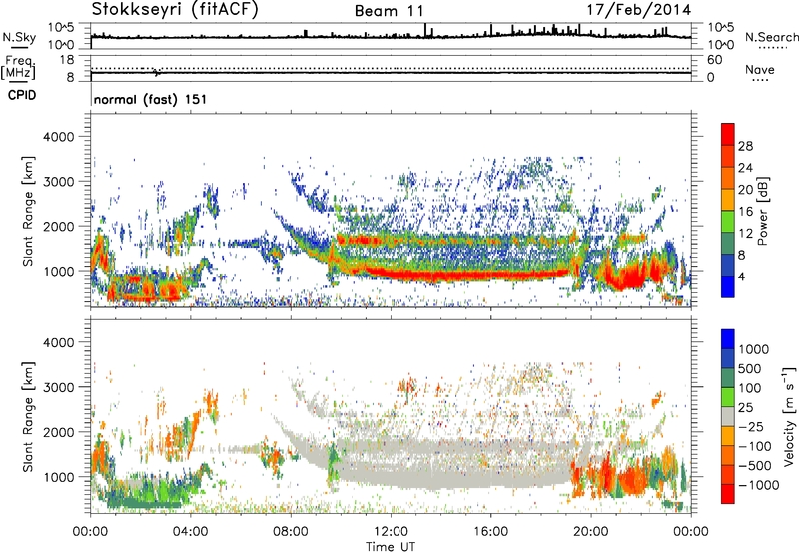
Task: Select the normal (fast) 151 text
Action: (151, 99)
